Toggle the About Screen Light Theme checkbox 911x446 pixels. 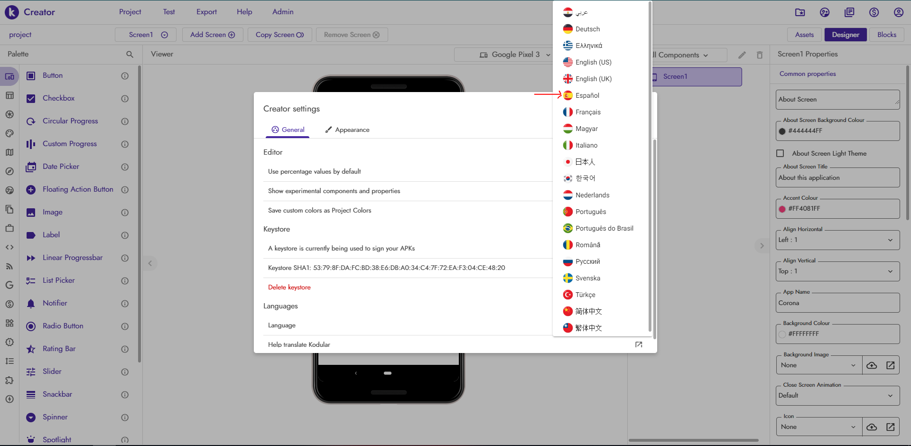(781, 153)
